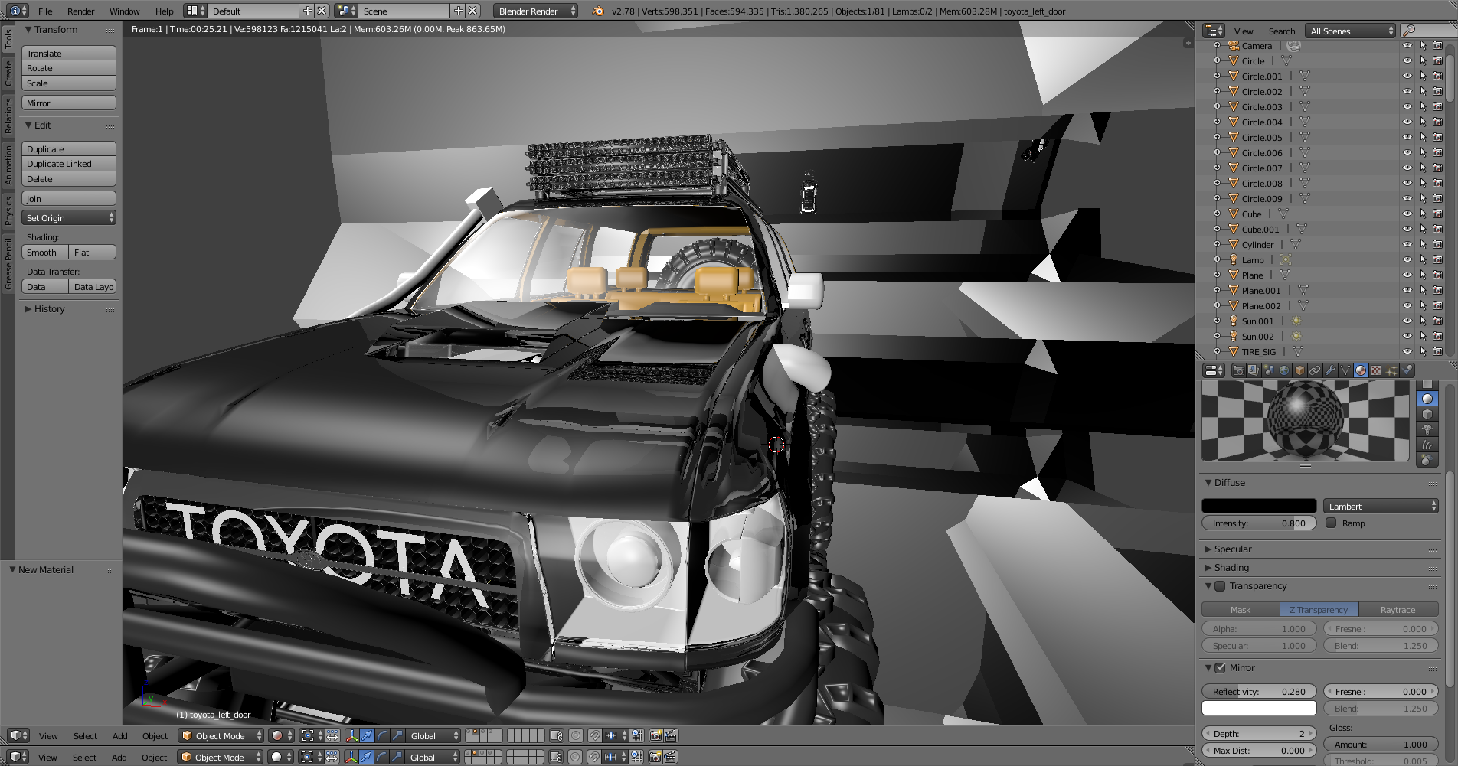Set material preview to sphere shape

point(1427,399)
